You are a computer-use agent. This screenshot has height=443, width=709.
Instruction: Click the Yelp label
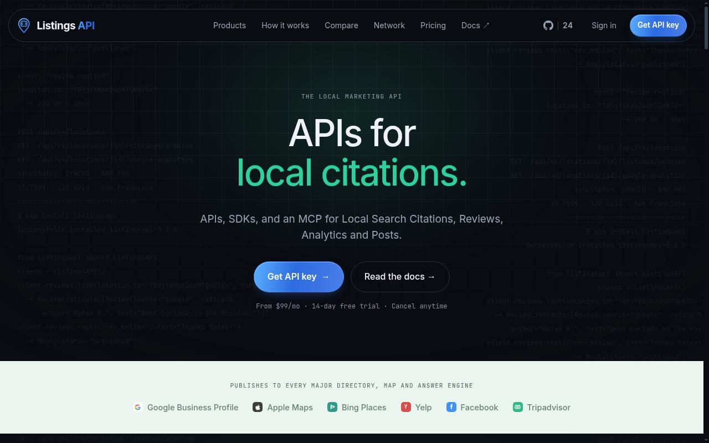pyautogui.click(x=423, y=407)
